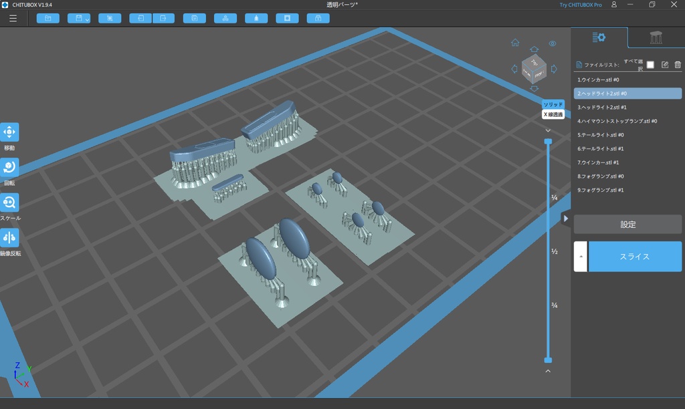The width and height of the screenshot is (685, 409).
Task: Rotate view left with cube's left arrow
Action: click(514, 69)
